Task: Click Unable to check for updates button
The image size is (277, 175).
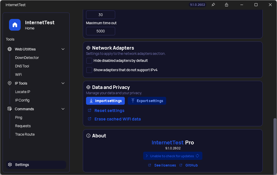Action: pyautogui.click(x=173, y=156)
